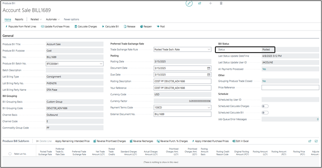Click Fewer options
The image size is (322, 168).
72,20
